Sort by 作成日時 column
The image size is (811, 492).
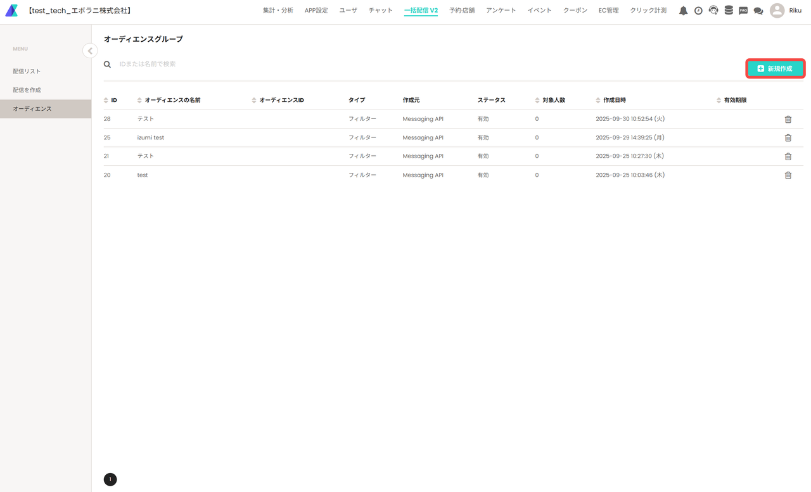[x=611, y=100]
